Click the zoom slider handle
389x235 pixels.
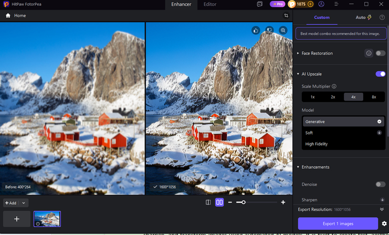point(244,203)
